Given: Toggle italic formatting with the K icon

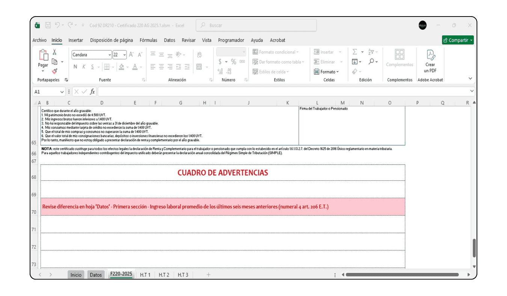Looking at the screenshot, I should click(x=84, y=66).
